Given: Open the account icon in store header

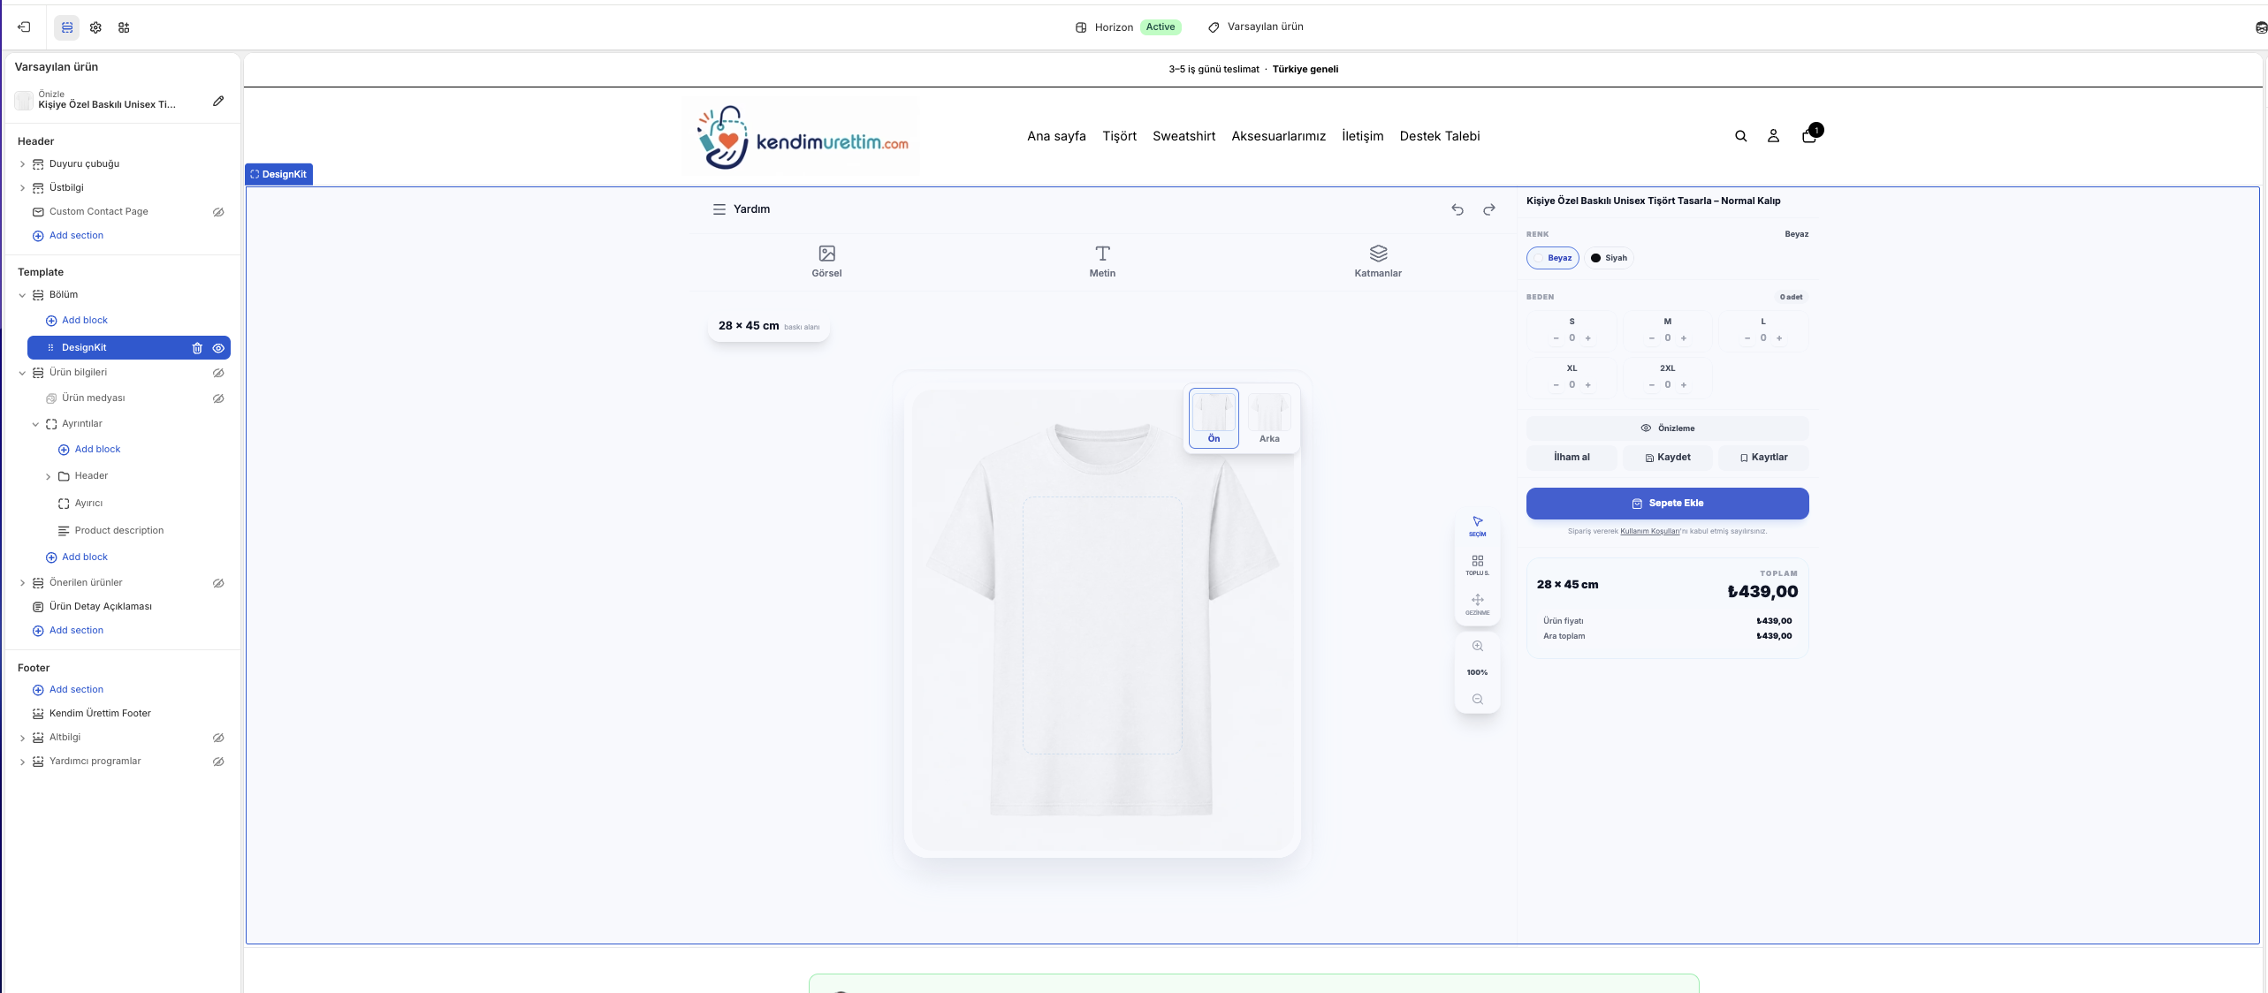Looking at the screenshot, I should click(1773, 136).
